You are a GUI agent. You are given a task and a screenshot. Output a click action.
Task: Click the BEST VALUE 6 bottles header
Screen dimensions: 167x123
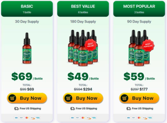[83, 9]
